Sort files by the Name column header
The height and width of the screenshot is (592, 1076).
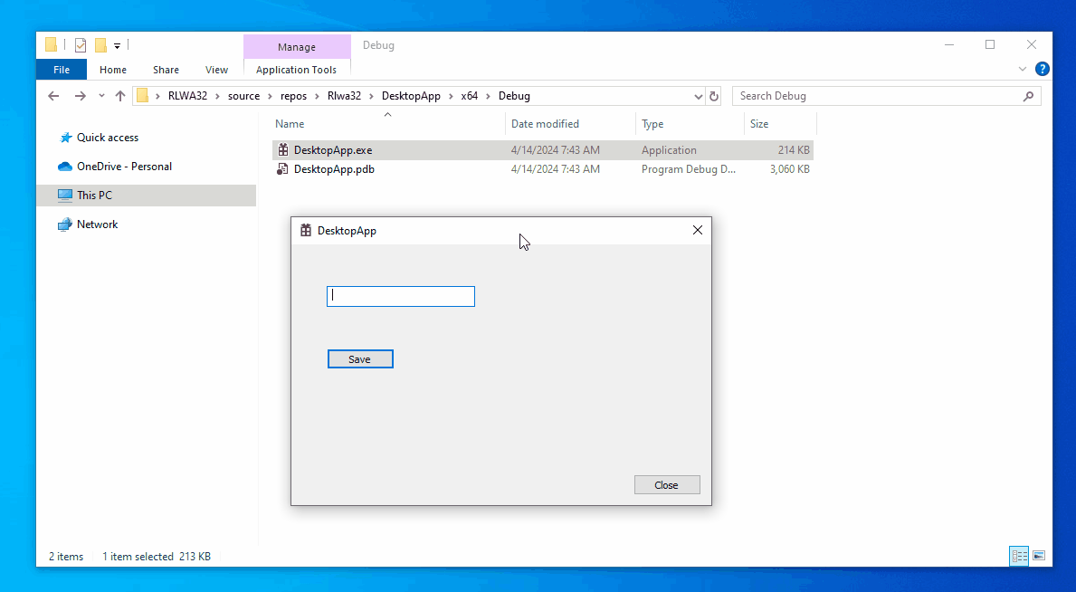click(x=289, y=123)
